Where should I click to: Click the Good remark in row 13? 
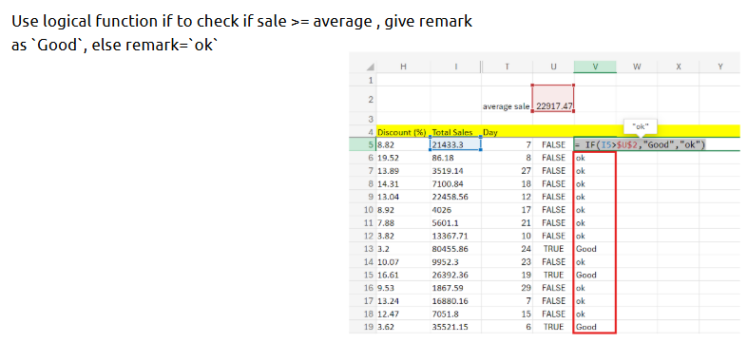tap(585, 249)
